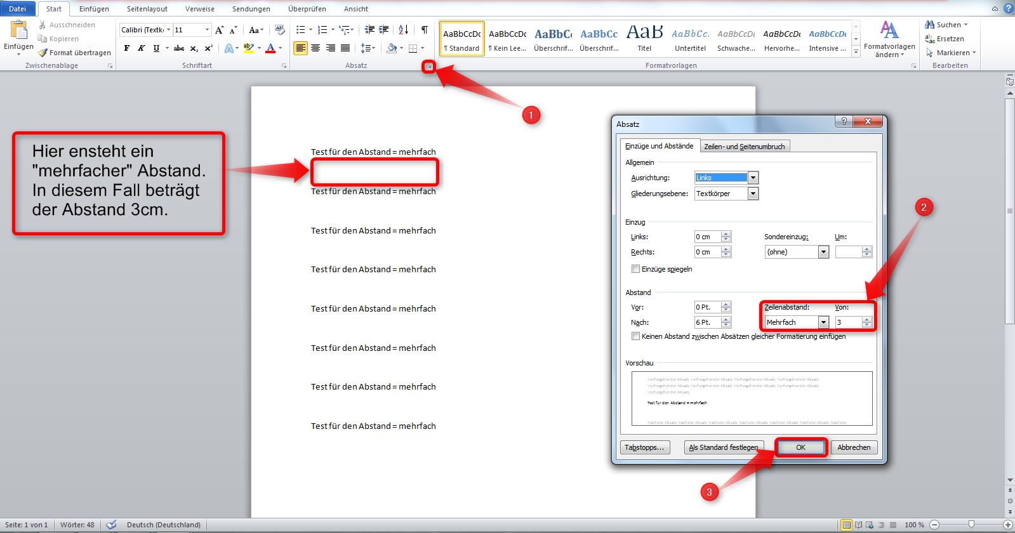Expand the Ausrichtung dropdown
Image resolution: width=1015 pixels, height=533 pixels.
[x=753, y=178]
